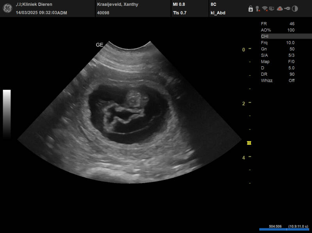
Task: Click the 2 depth scale mark
Action: click(244, 103)
